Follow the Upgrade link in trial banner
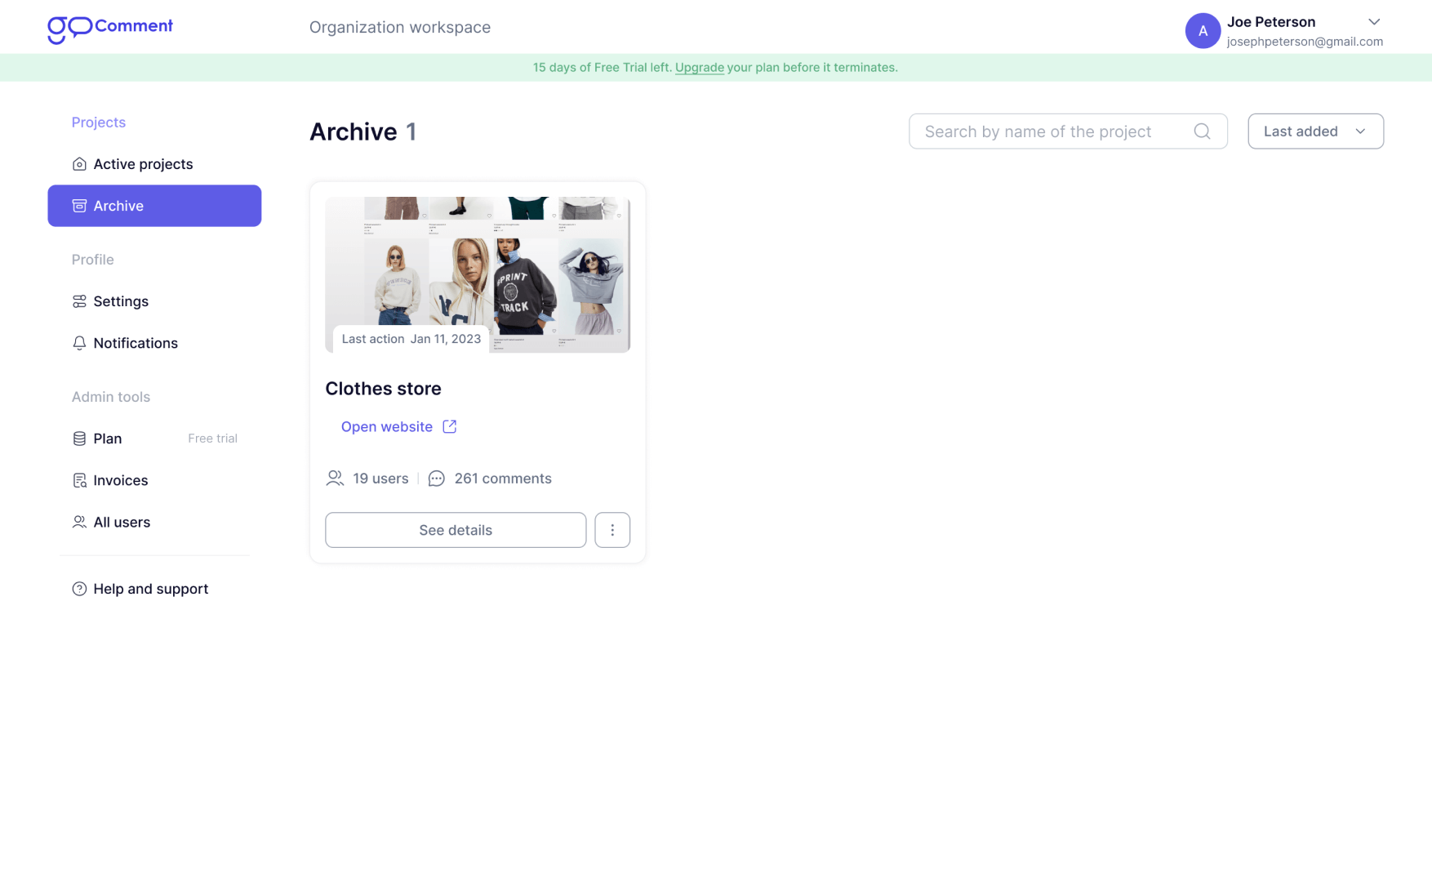This screenshot has width=1432, height=895. 699,68
